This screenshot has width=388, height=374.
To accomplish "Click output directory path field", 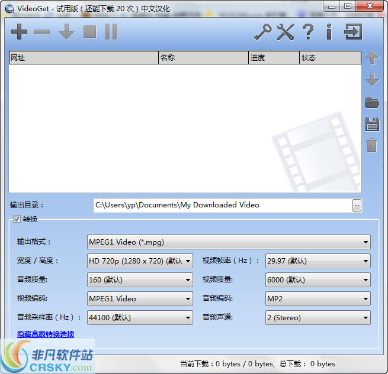I will coord(223,205).
